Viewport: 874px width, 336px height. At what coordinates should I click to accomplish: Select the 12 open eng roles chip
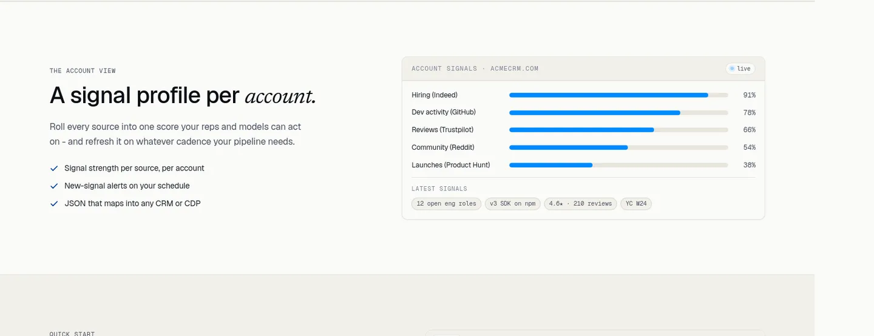click(446, 204)
